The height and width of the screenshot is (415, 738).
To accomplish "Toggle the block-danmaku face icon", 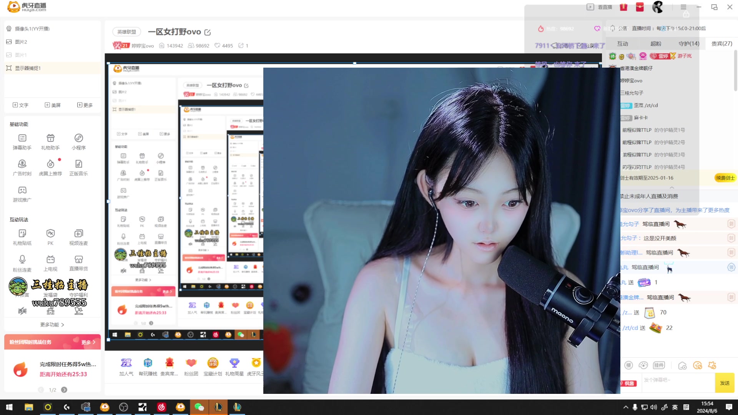I will (x=697, y=365).
